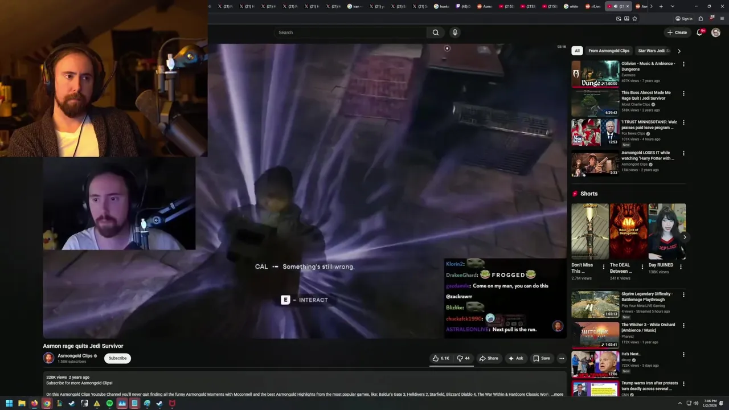Open the Asmongold Clips channel avatar

49,358
